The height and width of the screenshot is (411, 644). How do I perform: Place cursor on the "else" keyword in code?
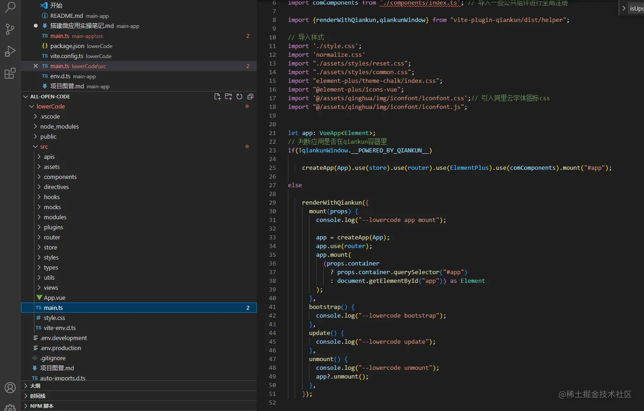(x=295, y=185)
